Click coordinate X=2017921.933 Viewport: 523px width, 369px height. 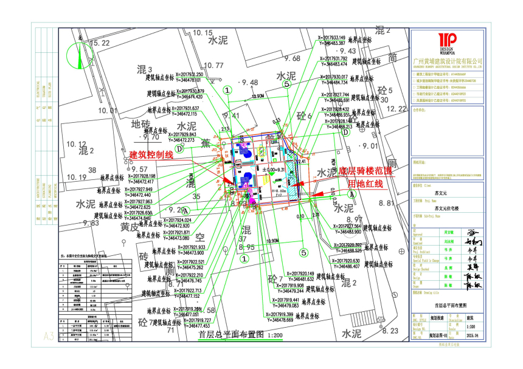[192, 247]
